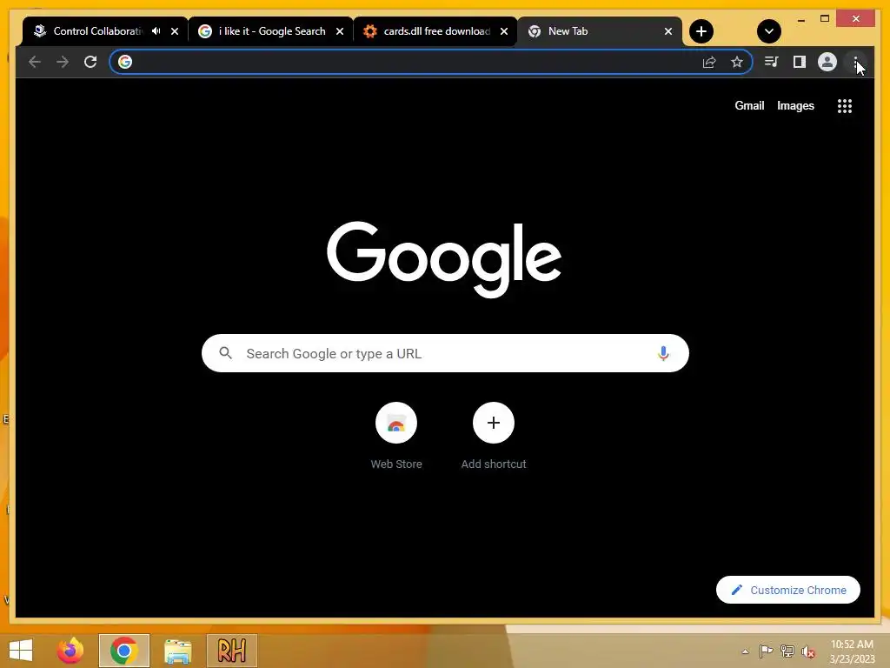
Task: Start voice search with the microphone
Action: 663,353
